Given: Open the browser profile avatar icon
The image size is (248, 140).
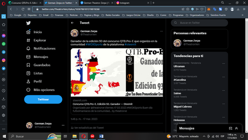Looking at the screenshot, I should pyautogui.click(x=232, y=9).
